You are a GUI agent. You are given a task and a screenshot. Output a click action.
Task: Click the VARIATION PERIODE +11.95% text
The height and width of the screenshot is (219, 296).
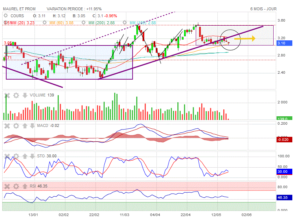pos(74,9)
